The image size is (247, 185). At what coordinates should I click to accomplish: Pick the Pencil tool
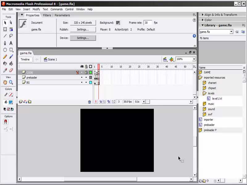5,57
